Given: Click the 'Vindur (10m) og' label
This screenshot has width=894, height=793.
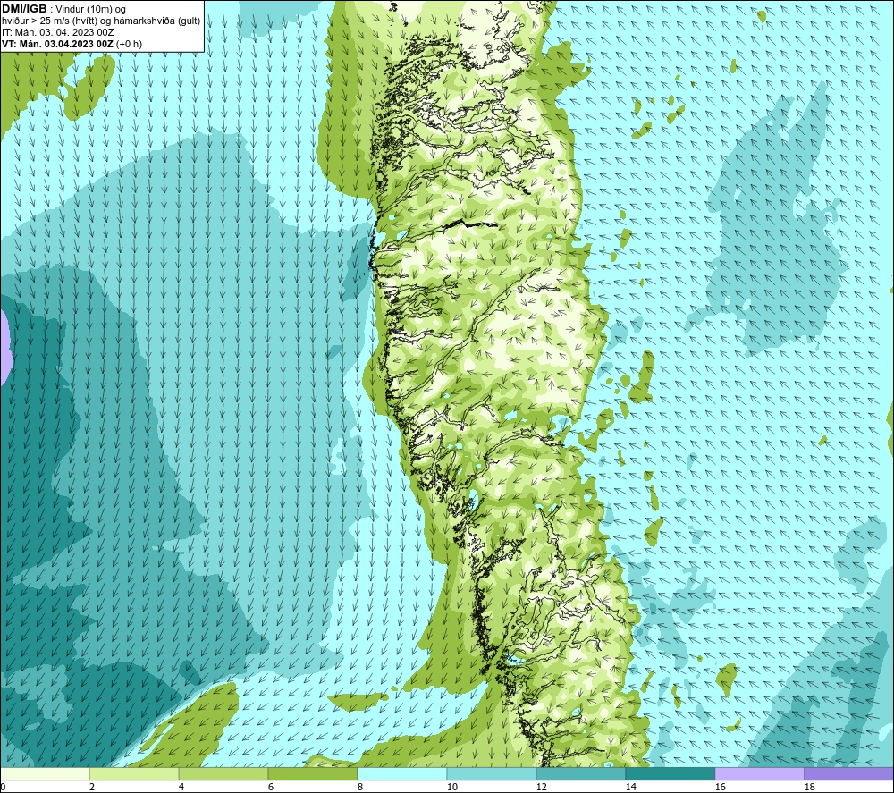Looking at the screenshot, I should tap(90, 10).
